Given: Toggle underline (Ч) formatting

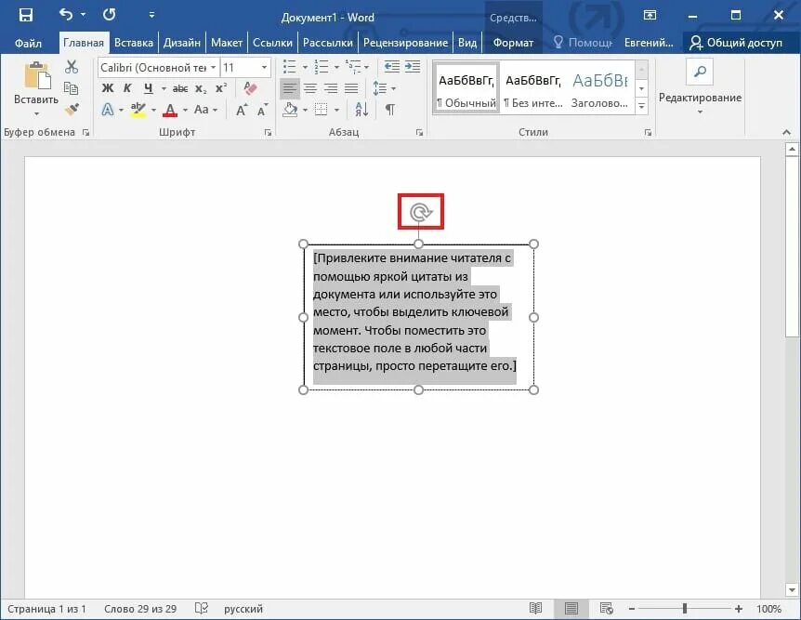Looking at the screenshot, I should click(148, 88).
